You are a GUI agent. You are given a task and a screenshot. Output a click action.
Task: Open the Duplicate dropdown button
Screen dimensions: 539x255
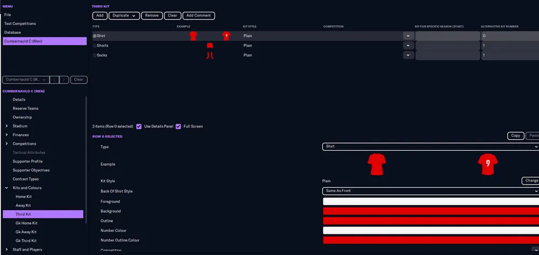(x=124, y=16)
